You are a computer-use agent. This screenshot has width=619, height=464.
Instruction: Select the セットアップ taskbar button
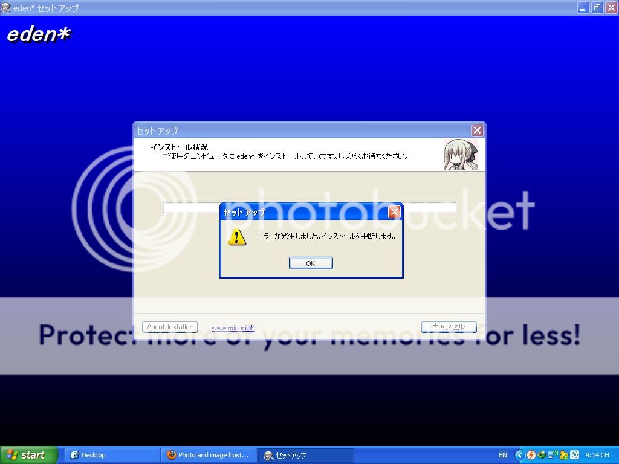305,455
